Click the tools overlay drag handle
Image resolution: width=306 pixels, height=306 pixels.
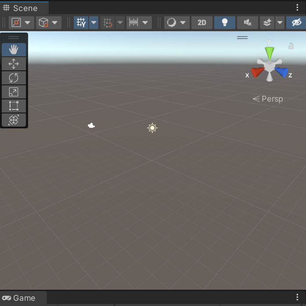point(14,37)
